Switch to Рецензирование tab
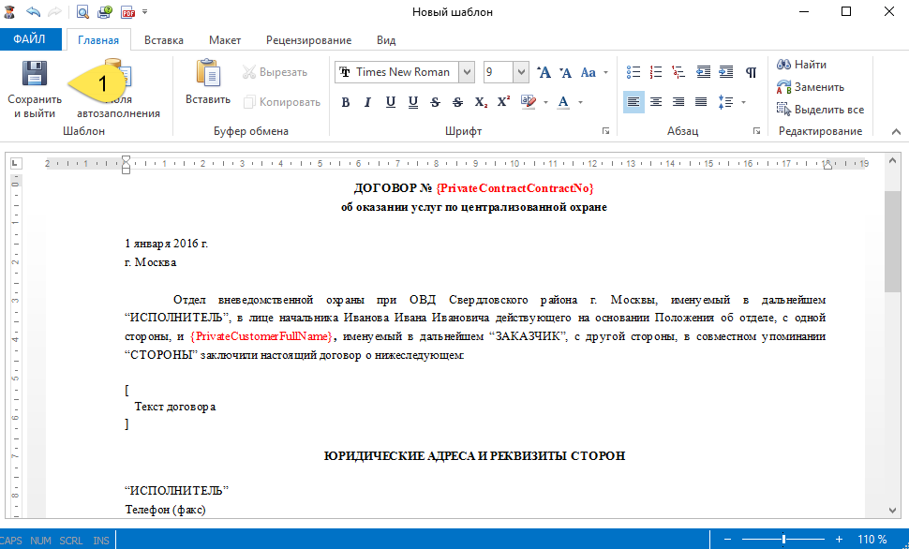Viewport: 909px width, 549px height. point(308,40)
